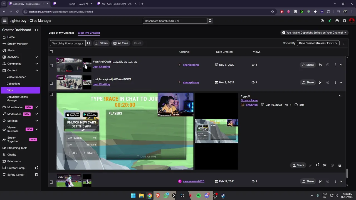
Task: Open the ShGSh66 channel link
Action: tap(252, 105)
